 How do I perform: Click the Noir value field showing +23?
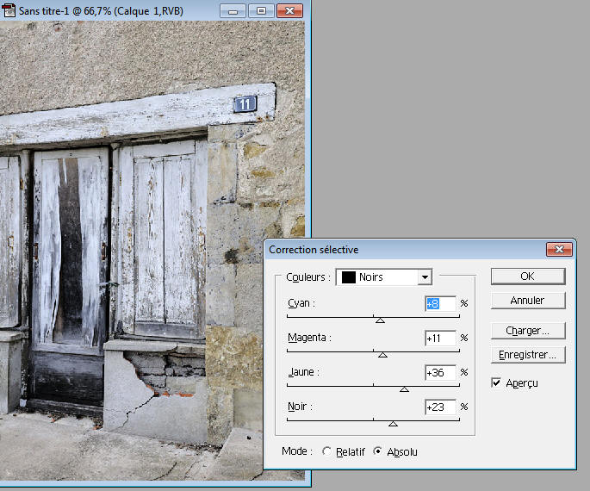[x=441, y=407]
